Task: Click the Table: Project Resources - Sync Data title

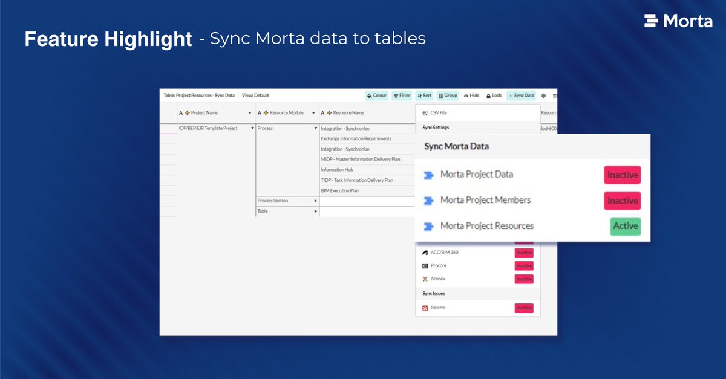Action: click(x=199, y=96)
